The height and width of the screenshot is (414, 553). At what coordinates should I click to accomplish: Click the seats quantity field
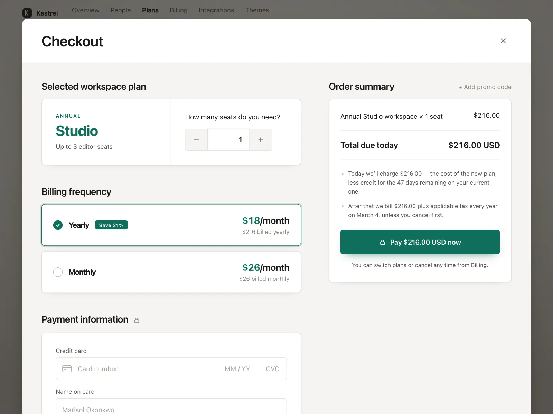pos(228,140)
